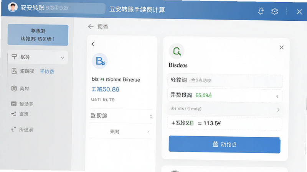This screenshot has height=172, width=307.
Task: Open the share icon sidebar item
Action: 20,114
